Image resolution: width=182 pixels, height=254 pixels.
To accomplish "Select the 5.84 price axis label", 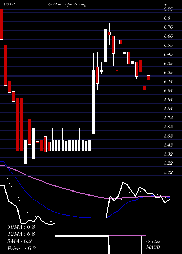I will click(x=168, y=109).
